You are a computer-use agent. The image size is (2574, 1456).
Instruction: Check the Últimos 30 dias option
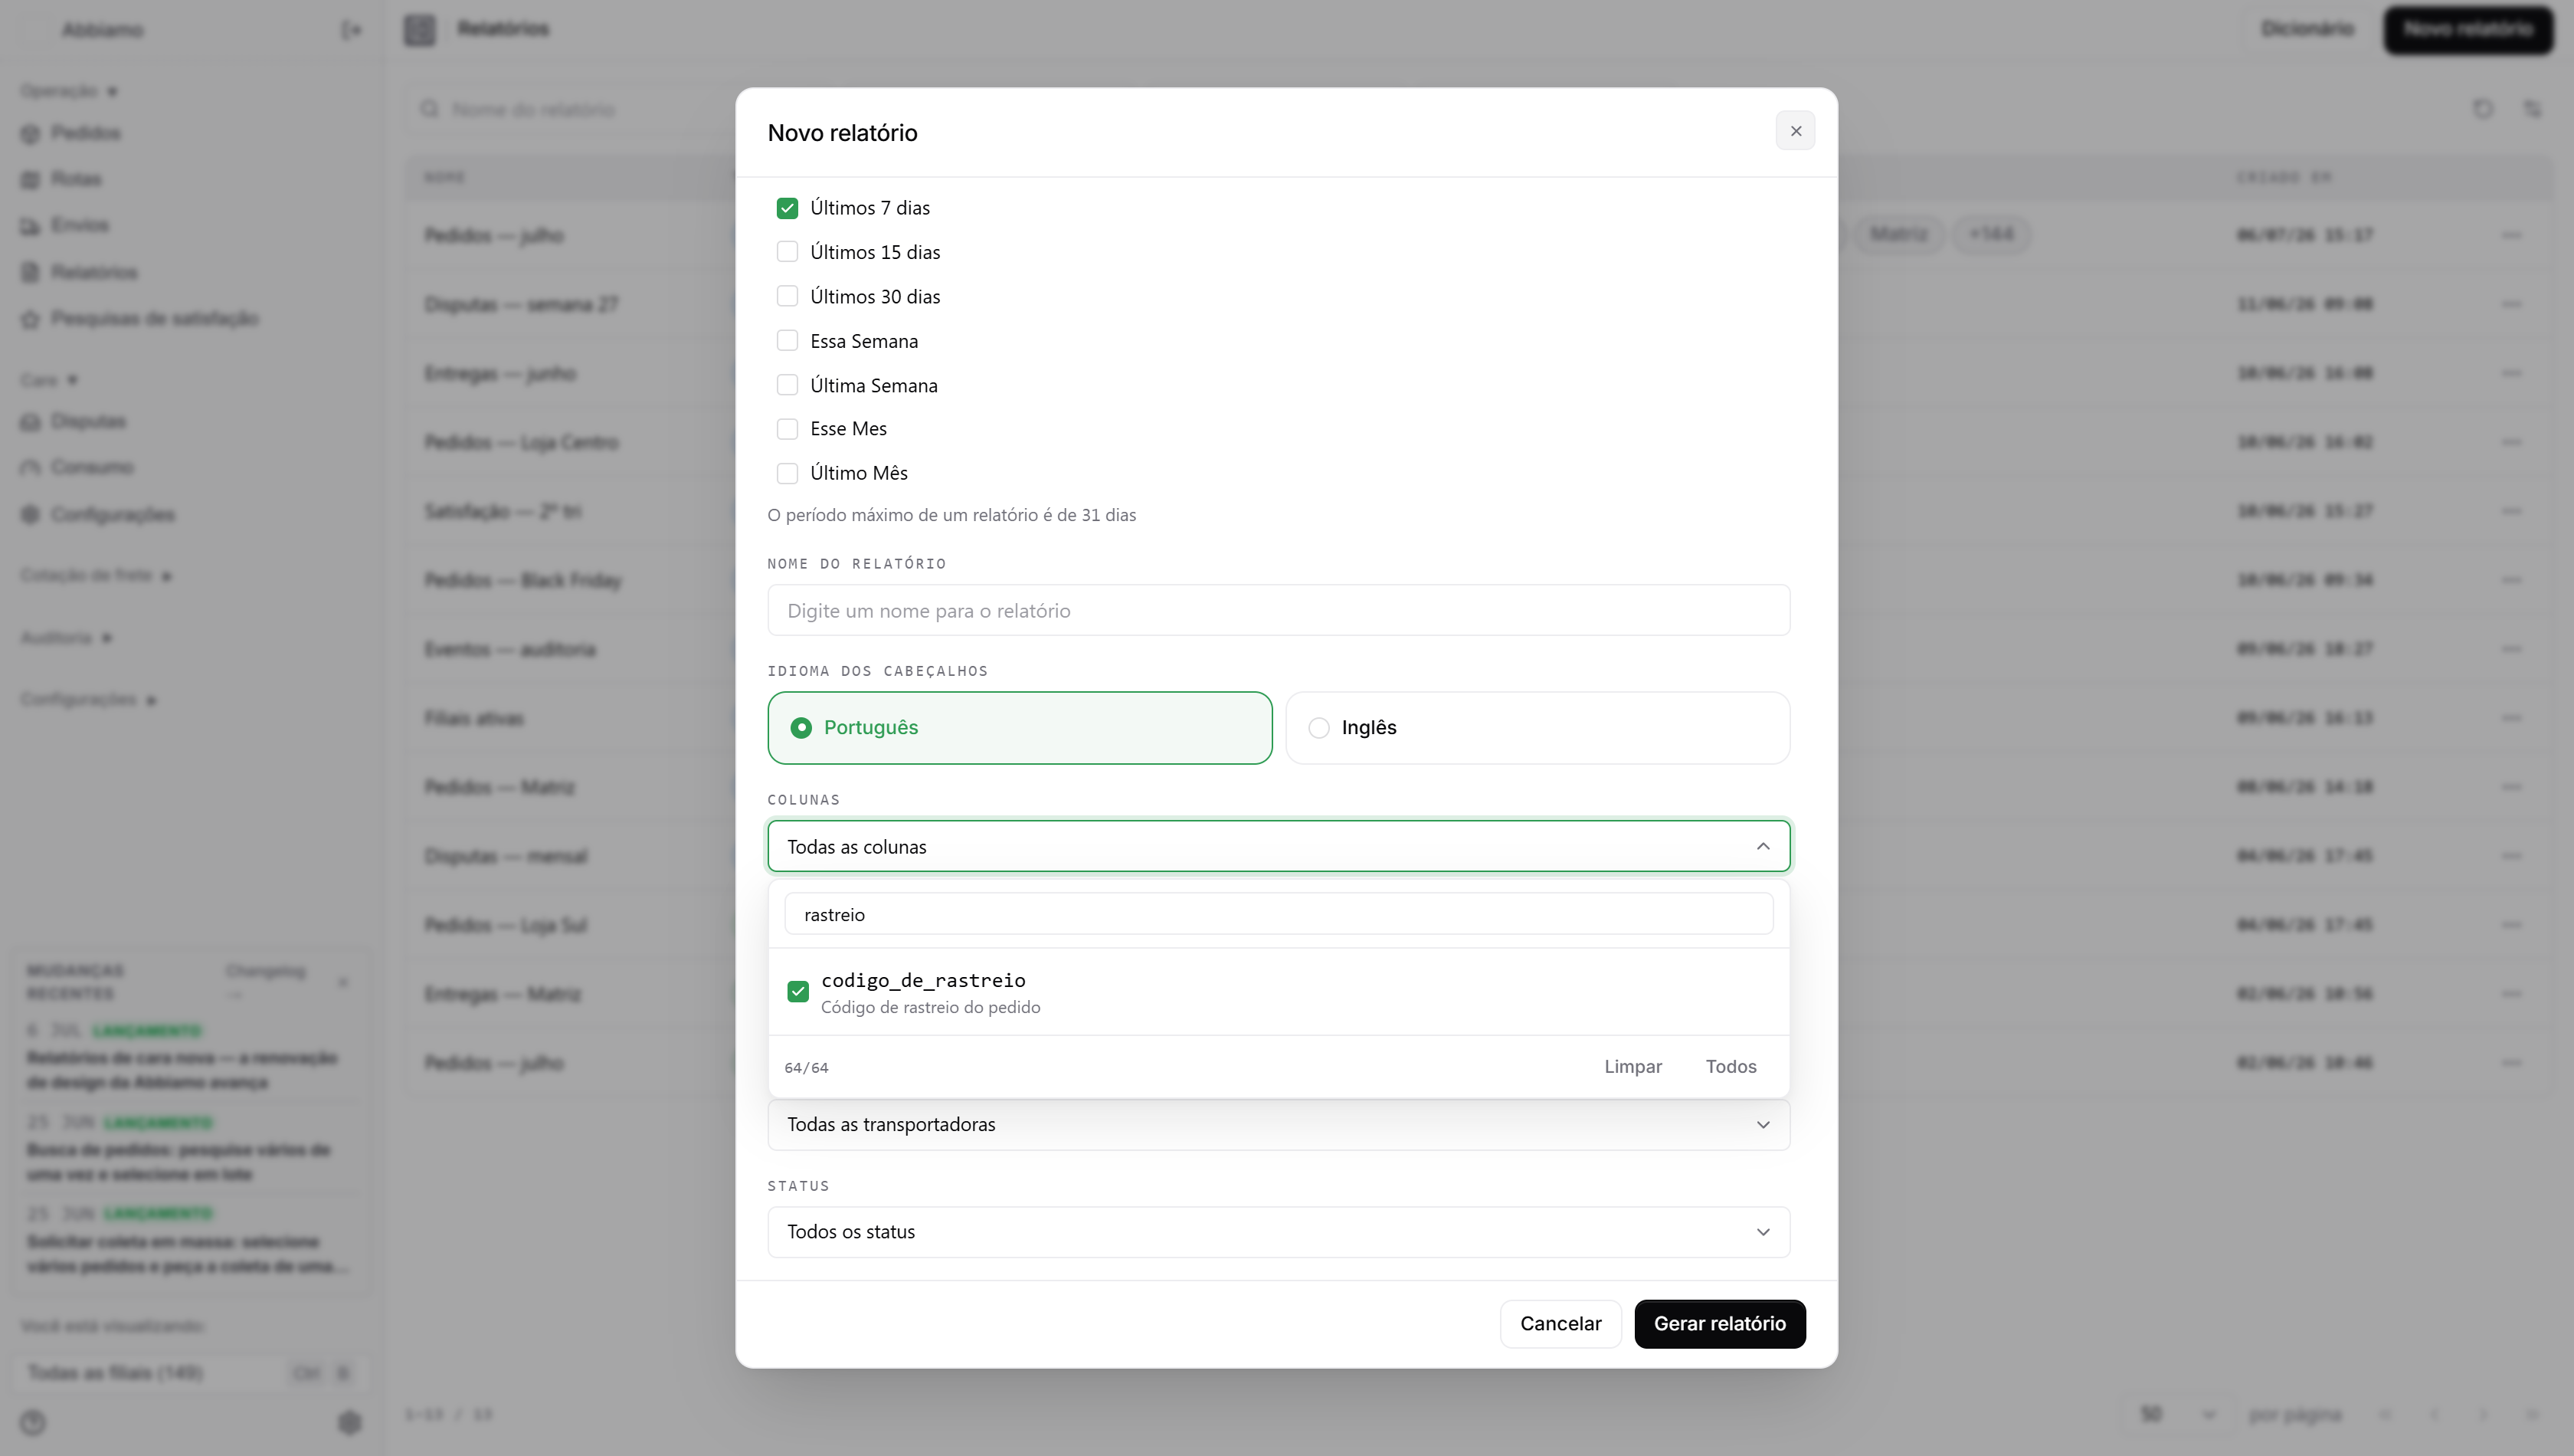pyautogui.click(x=788, y=296)
